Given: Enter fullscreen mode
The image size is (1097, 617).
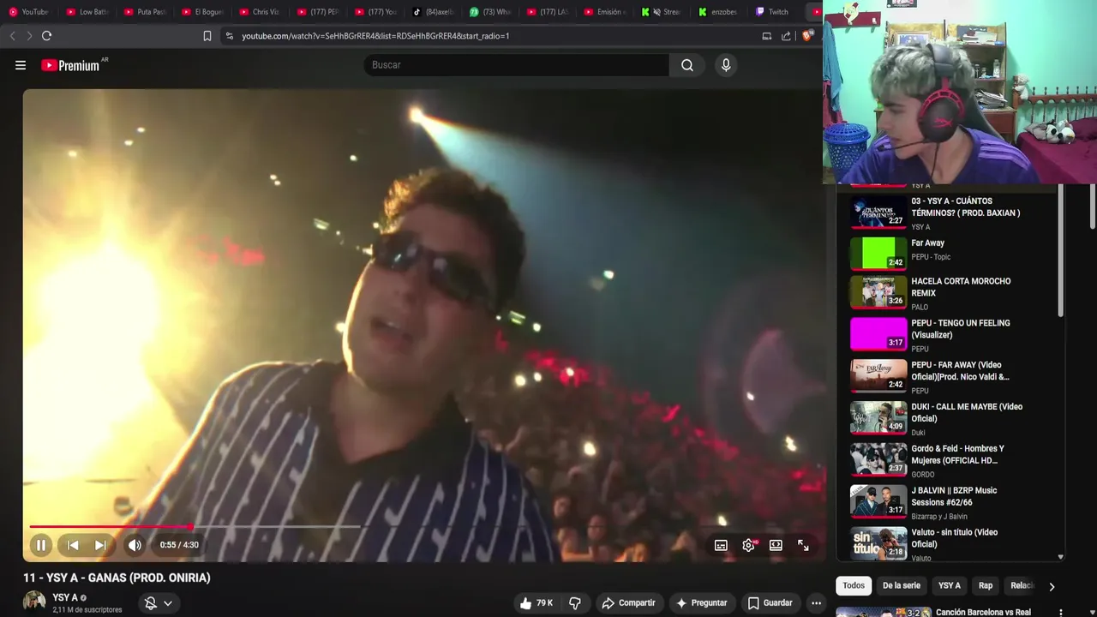Looking at the screenshot, I should point(803,545).
